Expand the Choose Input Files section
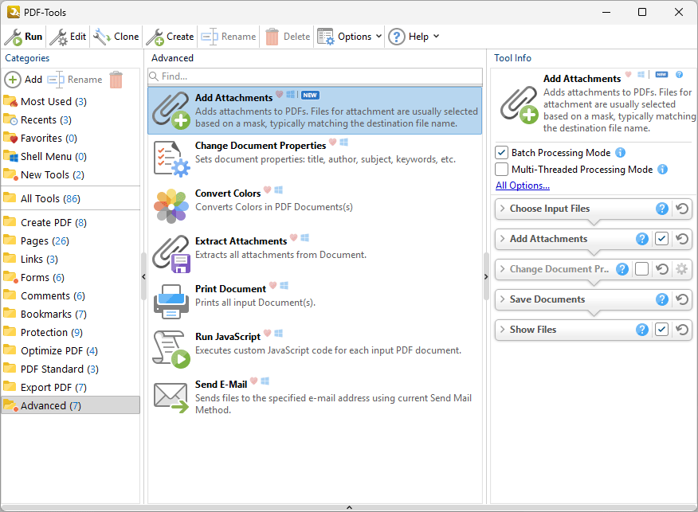The image size is (698, 512). tap(502, 209)
